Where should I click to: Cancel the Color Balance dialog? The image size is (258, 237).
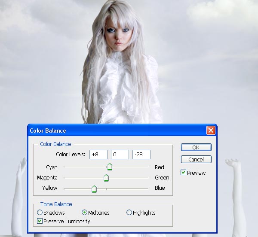(196, 159)
